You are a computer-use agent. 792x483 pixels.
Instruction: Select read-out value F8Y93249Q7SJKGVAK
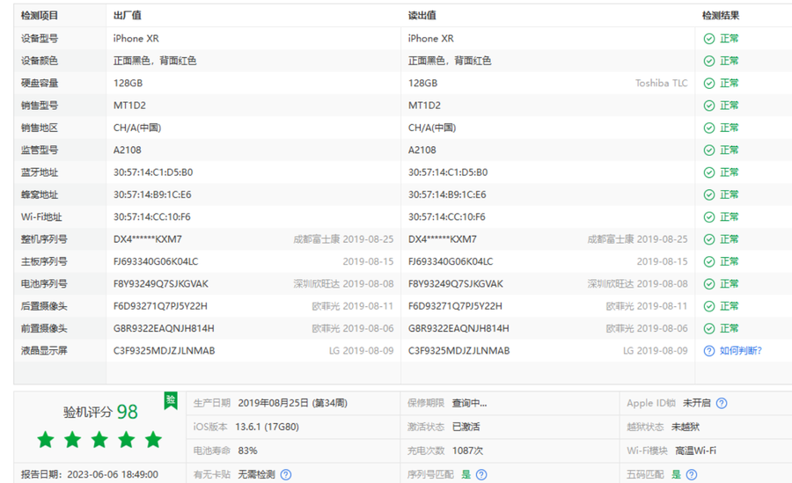pyautogui.click(x=456, y=284)
